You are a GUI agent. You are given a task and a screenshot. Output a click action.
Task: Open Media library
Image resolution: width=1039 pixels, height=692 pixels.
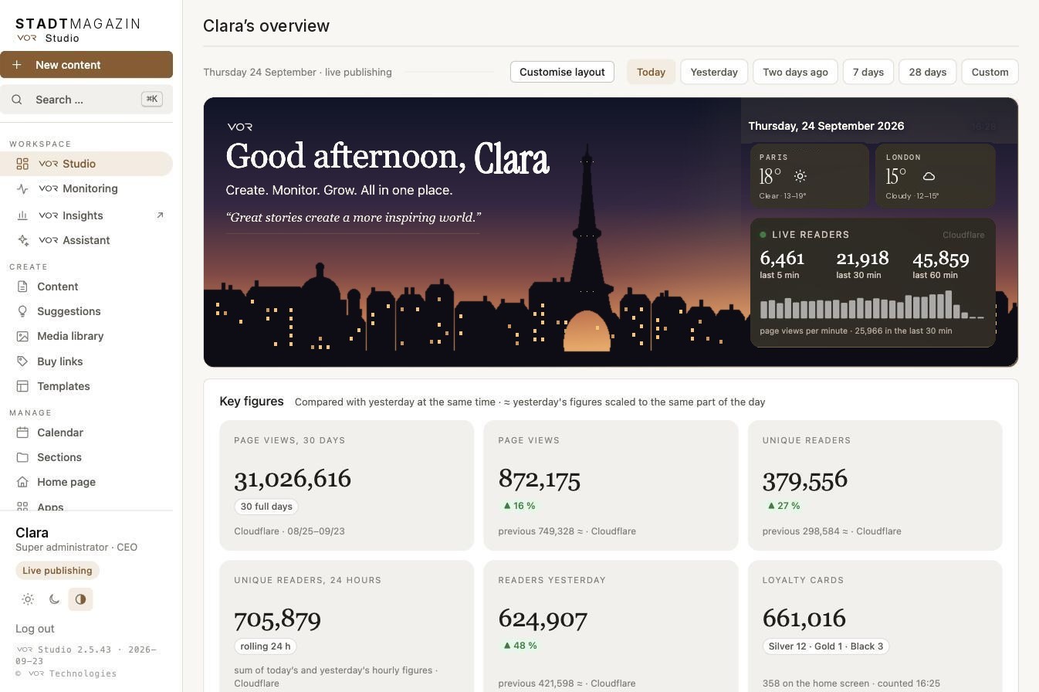pyautogui.click(x=86, y=336)
